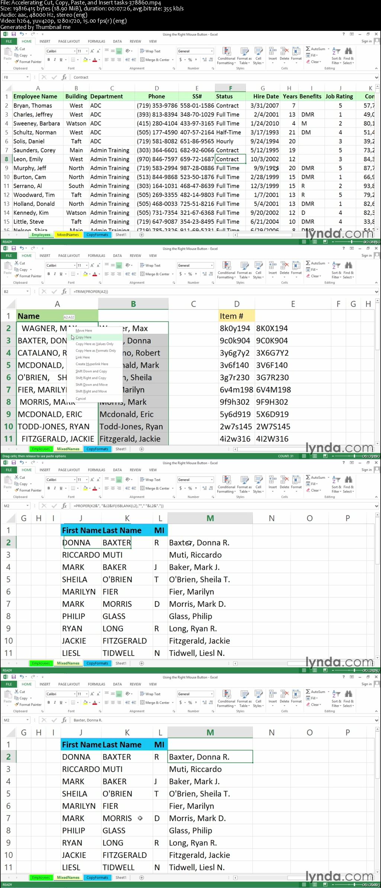Open Cell Styles in the top Excel frame
The height and width of the screenshot is (888, 381).
258,56
